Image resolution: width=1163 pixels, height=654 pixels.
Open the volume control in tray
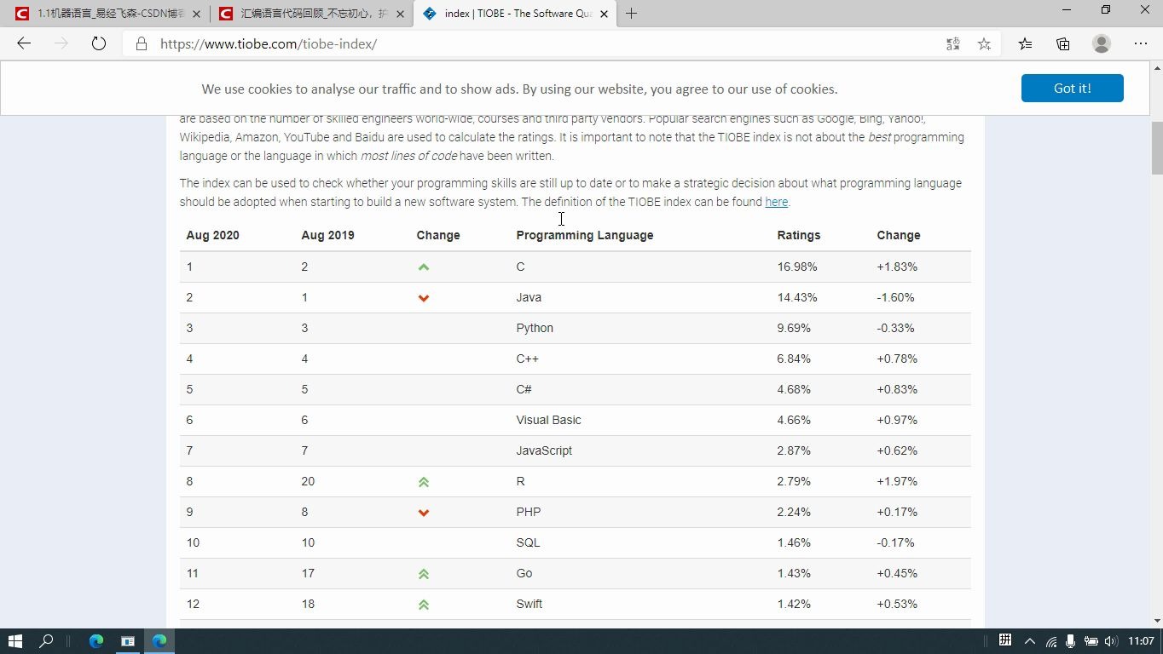(x=1110, y=641)
